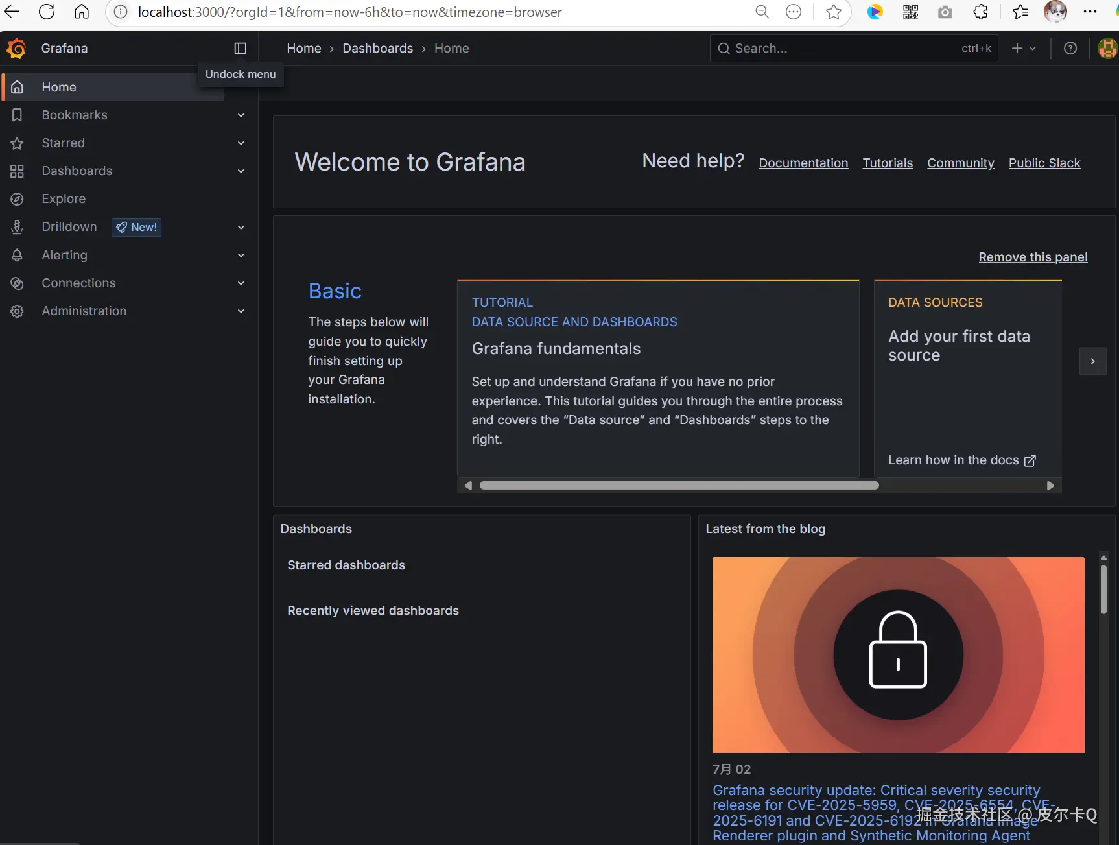The height and width of the screenshot is (845, 1119).
Task: Expand the Bookmarks section chevron
Action: click(241, 115)
